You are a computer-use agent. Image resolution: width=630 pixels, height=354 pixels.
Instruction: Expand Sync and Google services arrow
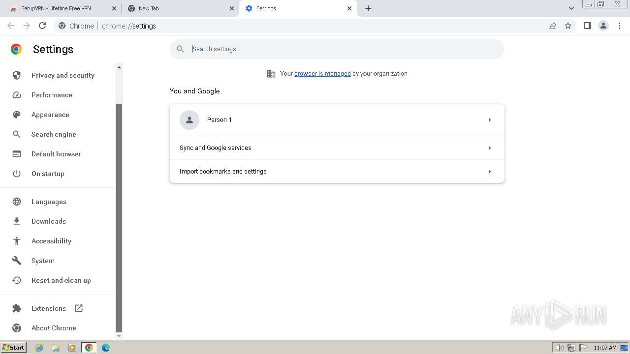(x=490, y=148)
